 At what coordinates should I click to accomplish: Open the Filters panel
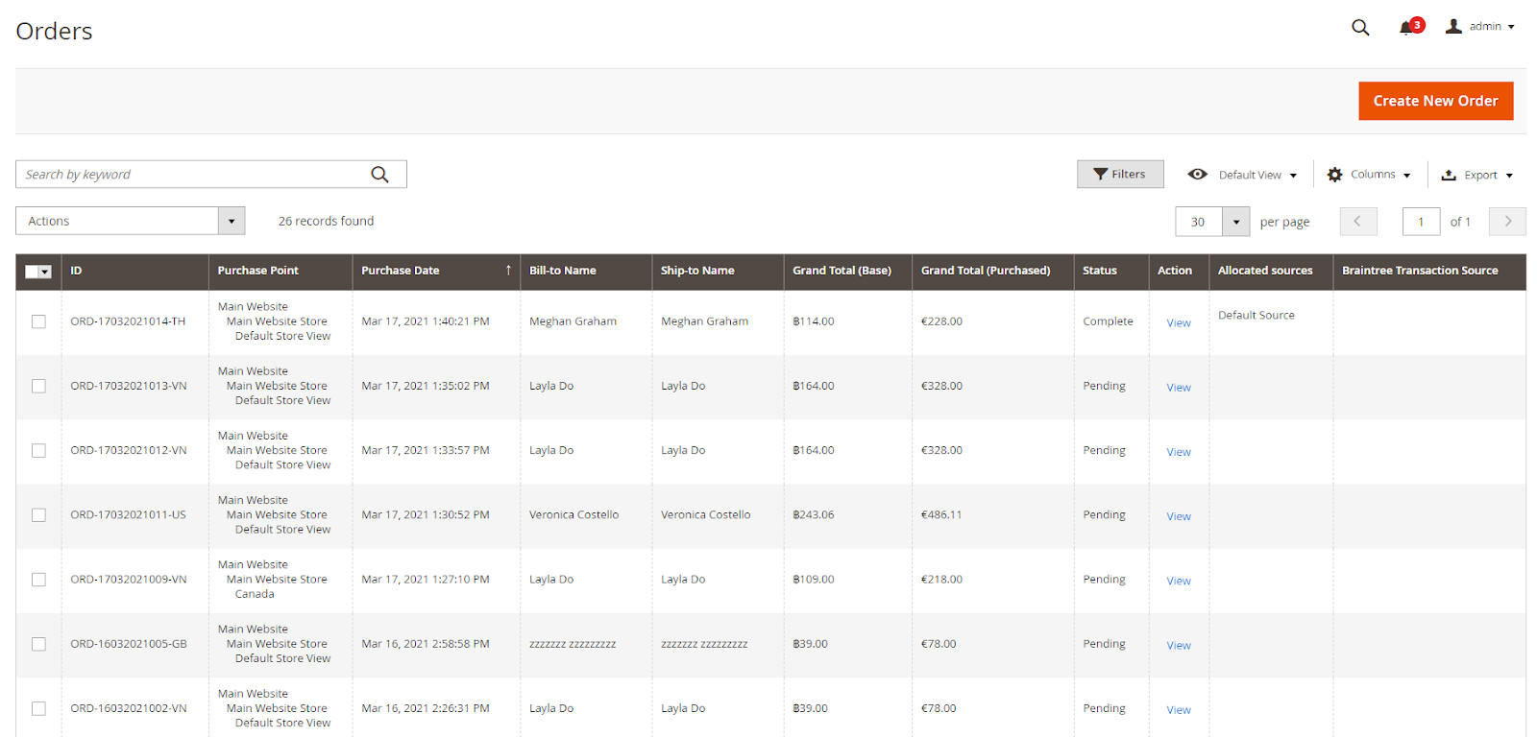1120,175
